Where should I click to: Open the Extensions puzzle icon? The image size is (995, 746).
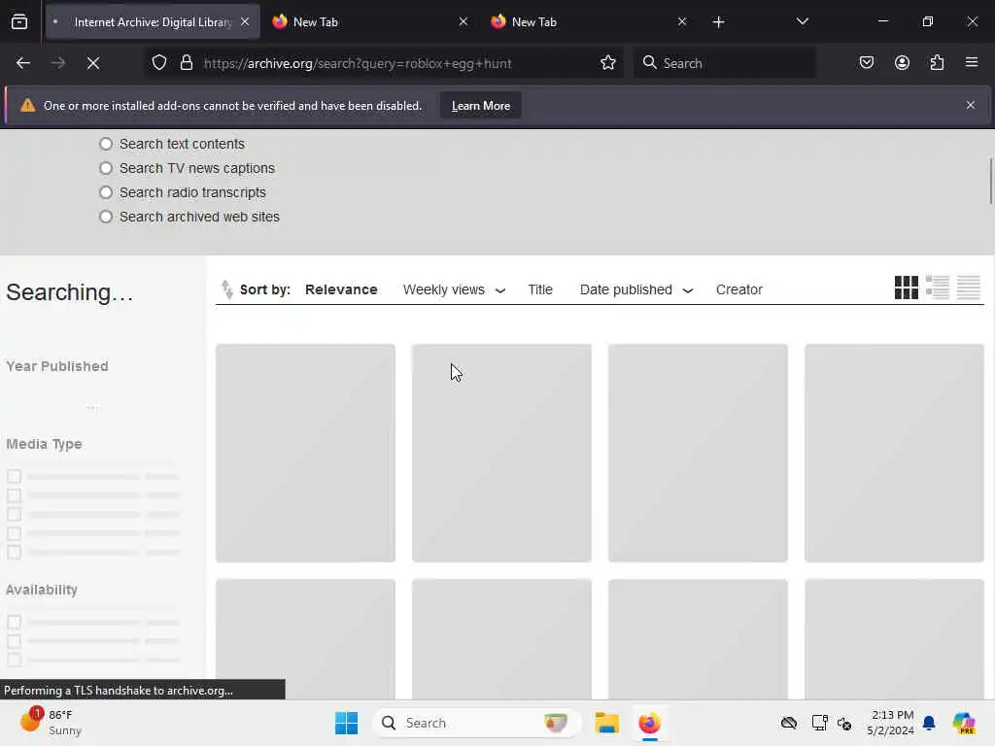click(937, 63)
